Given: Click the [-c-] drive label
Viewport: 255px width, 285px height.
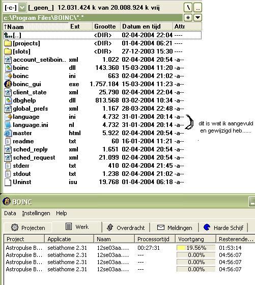Looking at the screenshot, I should (11, 8).
